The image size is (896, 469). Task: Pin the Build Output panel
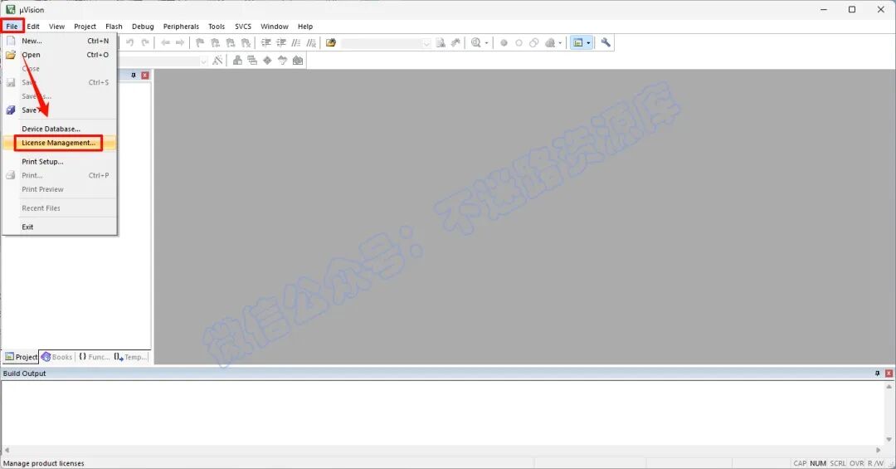click(x=877, y=374)
